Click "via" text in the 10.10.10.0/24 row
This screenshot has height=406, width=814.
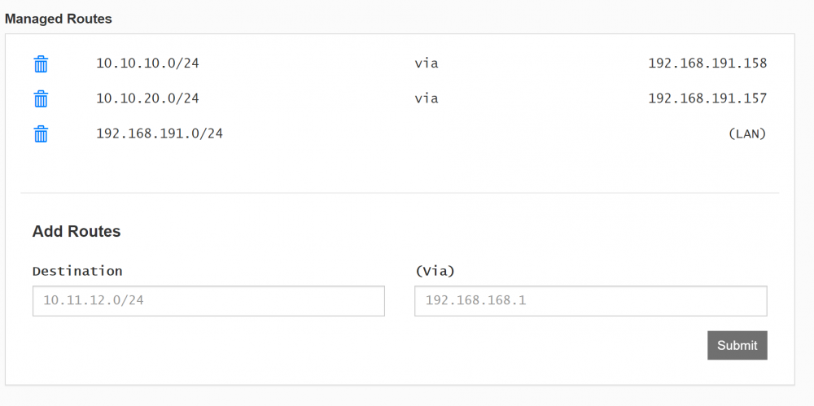click(x=427, y=63)
